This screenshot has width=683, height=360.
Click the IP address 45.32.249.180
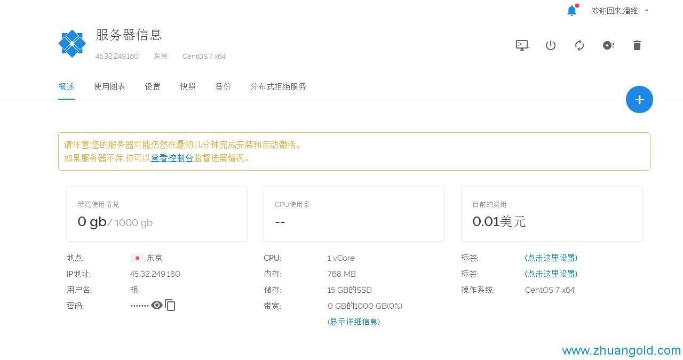155,274
